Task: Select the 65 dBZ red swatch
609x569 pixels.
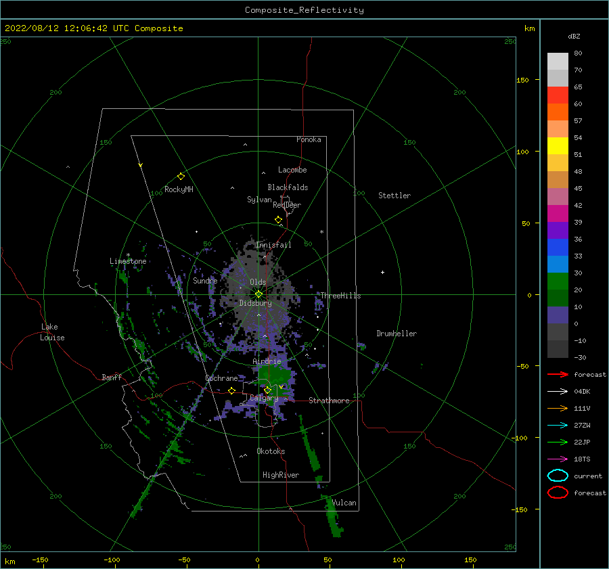Action: pos(558,95)
